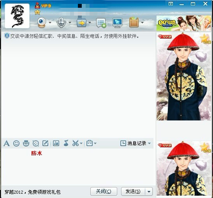Click the 关闭(C) button
This screenshot has width=213, height=198.
coord(104,191)
